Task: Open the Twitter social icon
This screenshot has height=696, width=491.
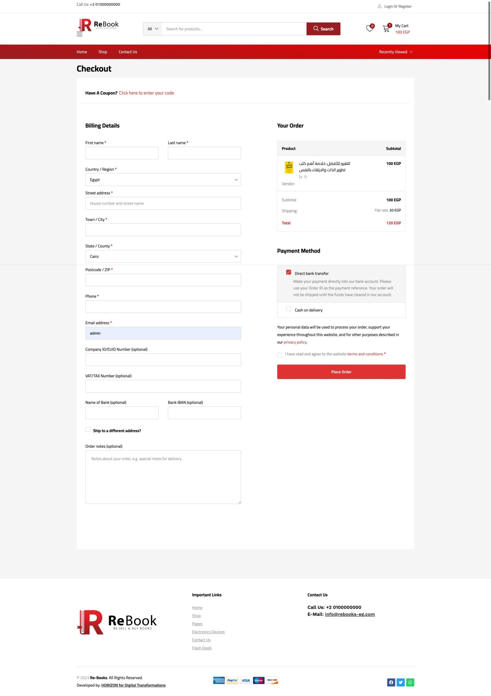Action: coord(400,682)
